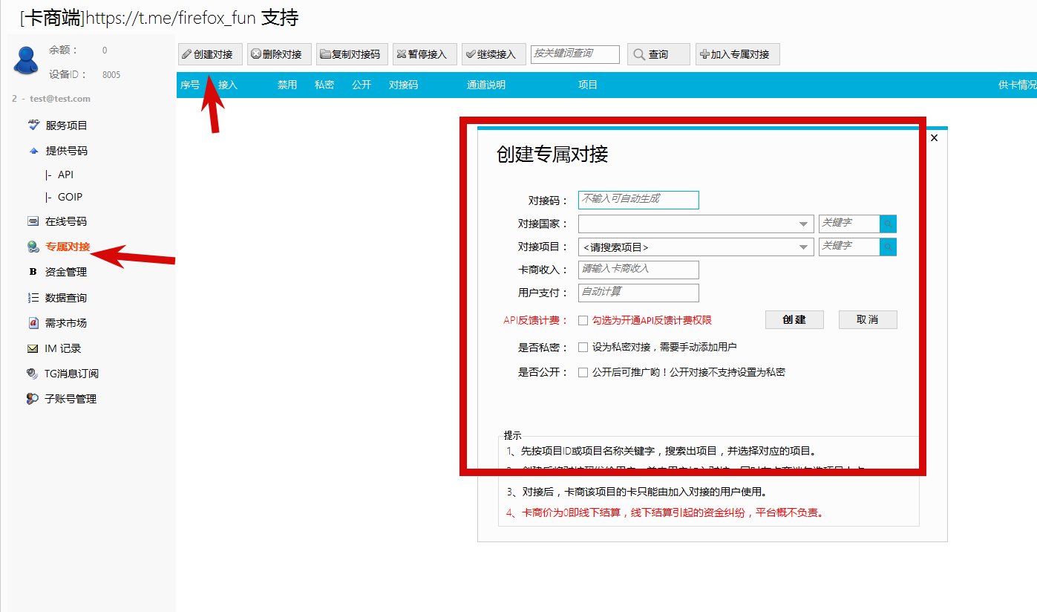Click the IM 记录 envelope icon
This screenshot has height=612, width=1037.
click(x=33, y=348)
